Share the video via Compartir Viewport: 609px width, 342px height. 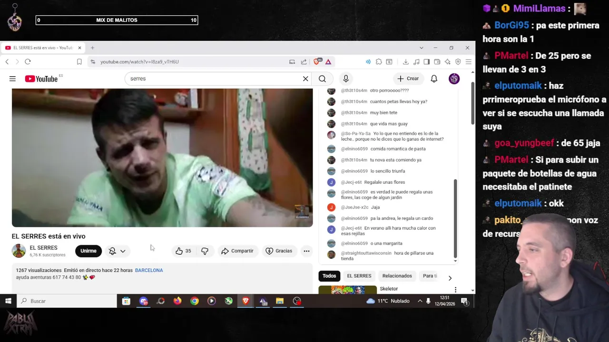[x=237, y=251]
